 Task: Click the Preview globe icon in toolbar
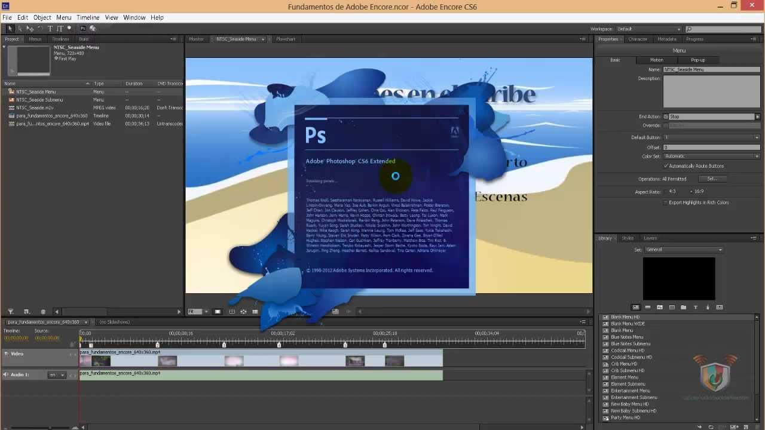click(93, 28)
